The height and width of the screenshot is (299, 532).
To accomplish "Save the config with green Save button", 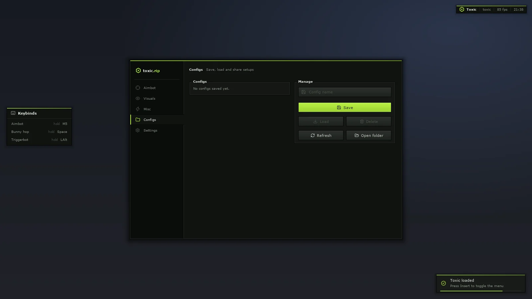I will click(345, 107).
